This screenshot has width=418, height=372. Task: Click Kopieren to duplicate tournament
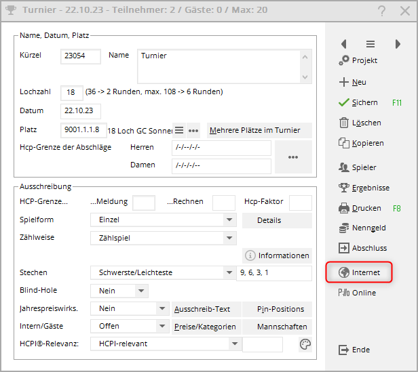361,143
